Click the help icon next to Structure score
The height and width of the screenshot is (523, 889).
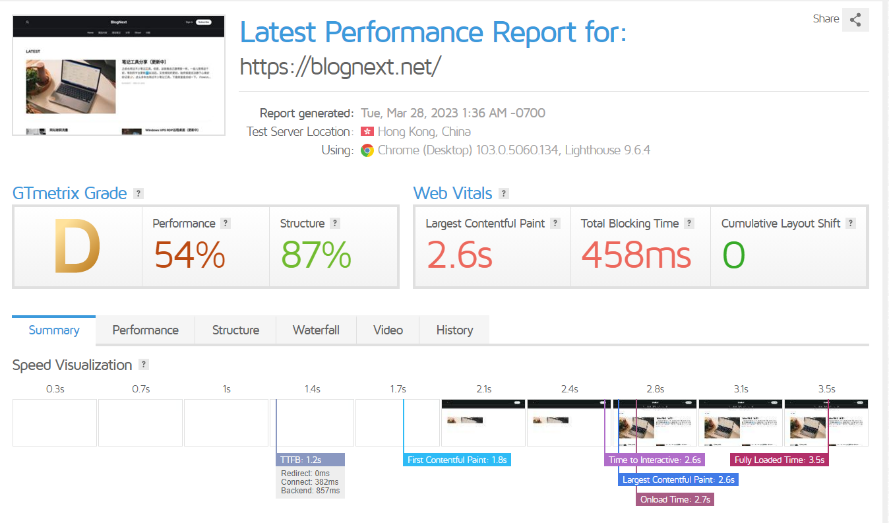[335, 224]
